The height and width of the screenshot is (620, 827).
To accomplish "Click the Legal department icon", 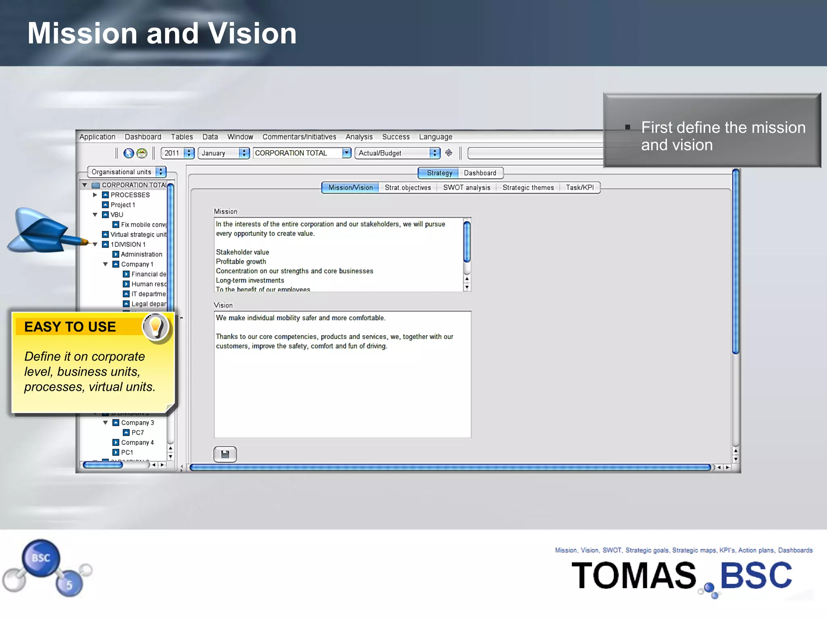I will [x=126, y=304].
